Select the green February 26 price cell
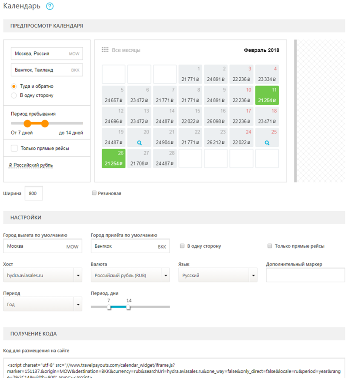Viewport: 348px width, 378px height. (x=113, y=159)
